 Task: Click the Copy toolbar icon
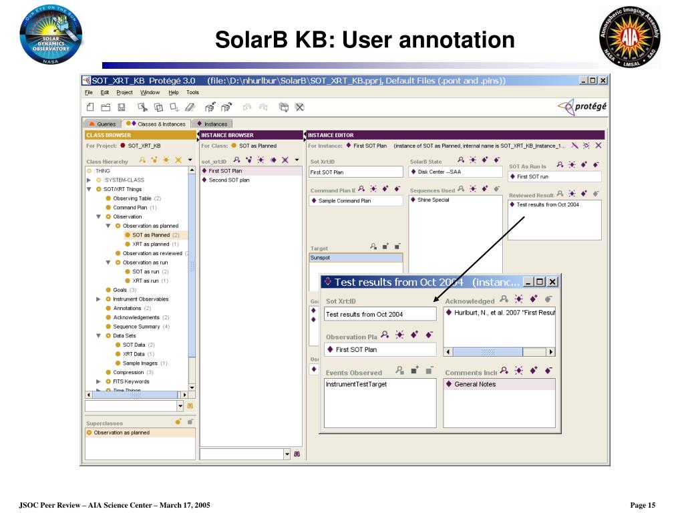158,107
